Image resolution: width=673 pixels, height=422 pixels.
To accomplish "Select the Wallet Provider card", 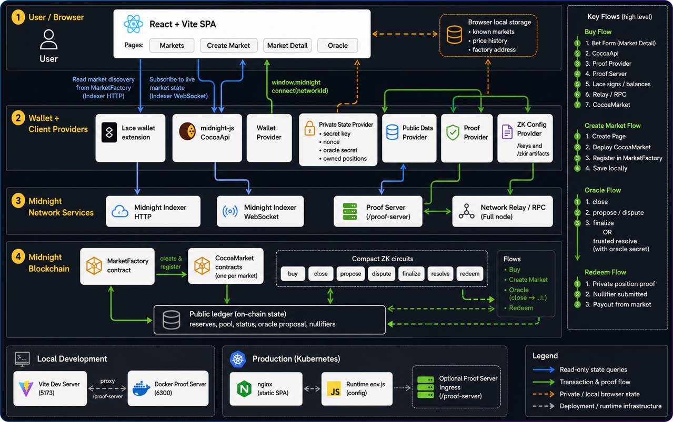I will [269, 138].
